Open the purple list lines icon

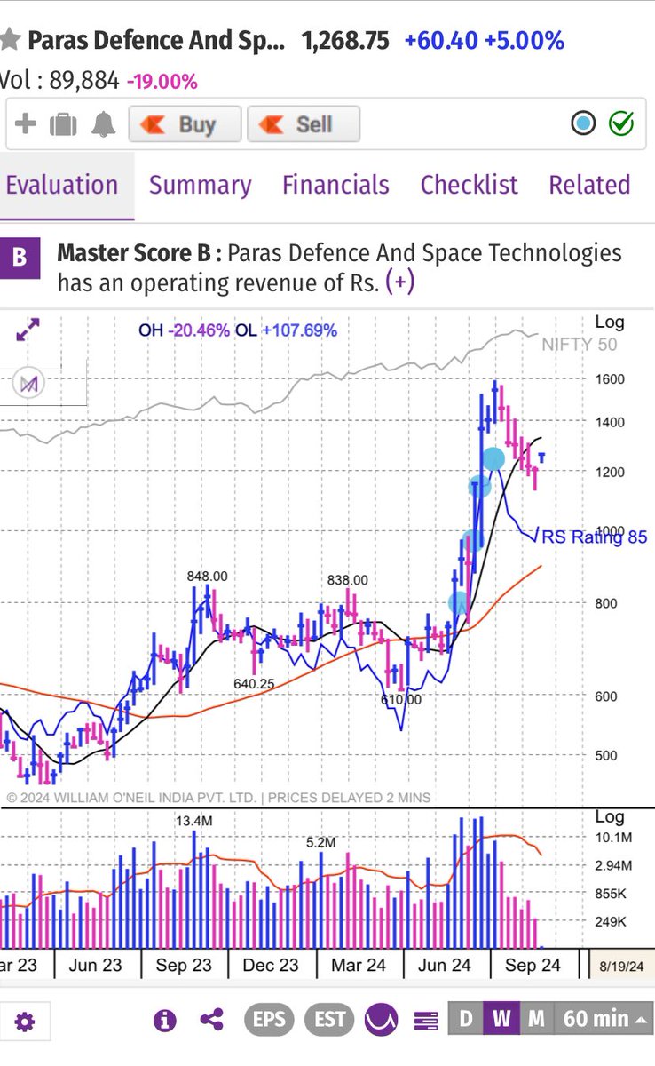pos(426,1021)
